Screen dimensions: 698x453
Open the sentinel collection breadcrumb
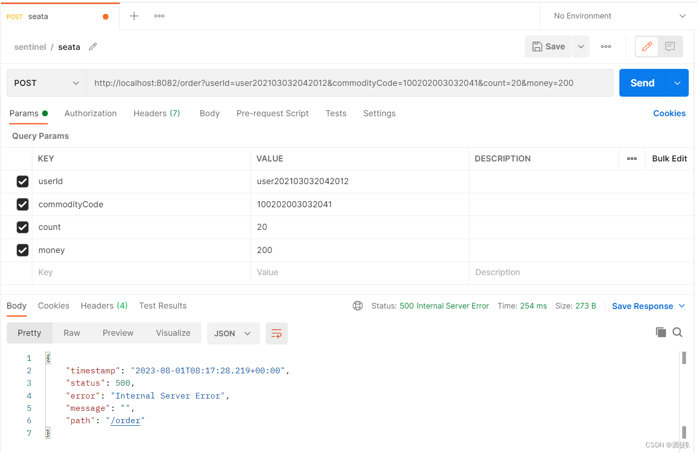click(x=30, y=47)
